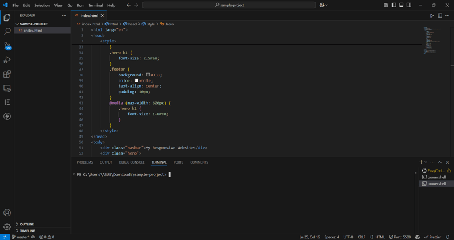
Task: Open the Extensions view icon
Action: (7, 74)
